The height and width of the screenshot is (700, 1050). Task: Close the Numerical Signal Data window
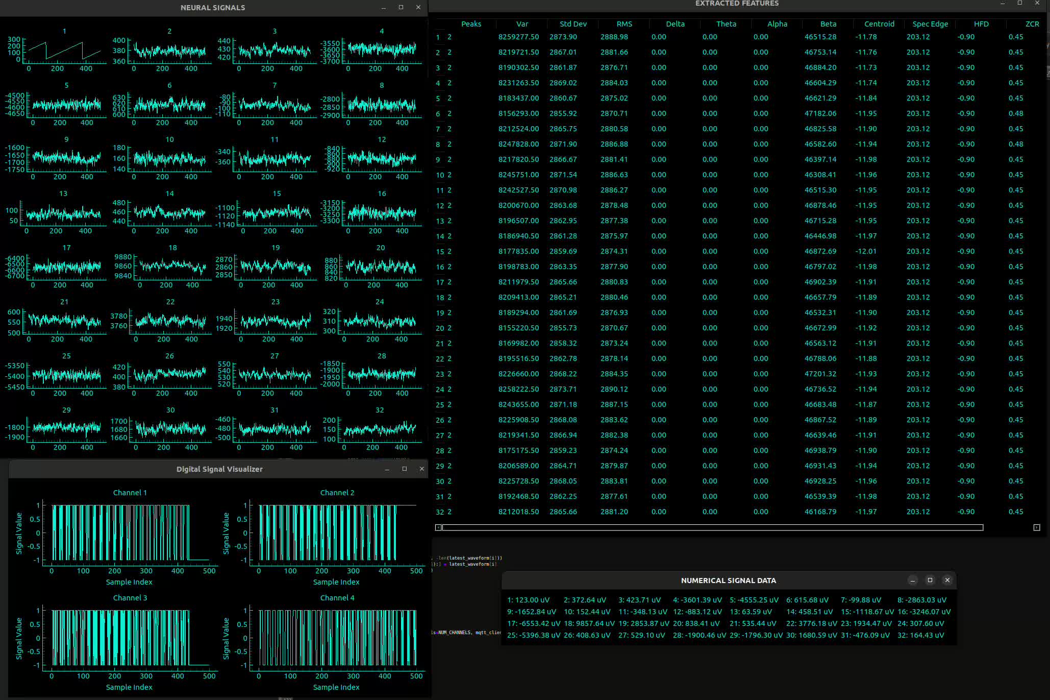click(x=947, y=580)
